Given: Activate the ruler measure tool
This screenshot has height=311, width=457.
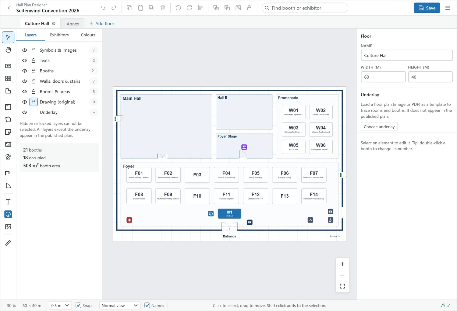Looking at the screenshot, I should (8, 243).
